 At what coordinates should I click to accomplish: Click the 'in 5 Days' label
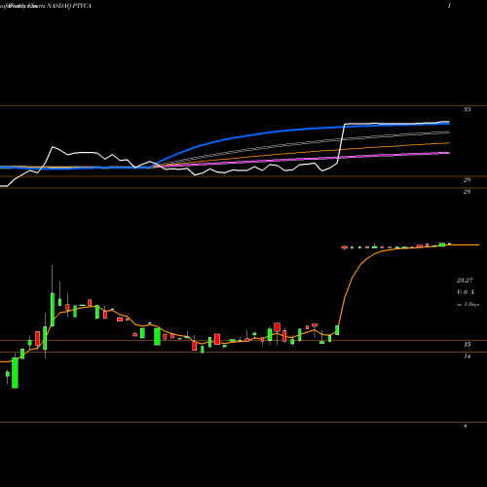pyautogui.click(x=468, y=304)
